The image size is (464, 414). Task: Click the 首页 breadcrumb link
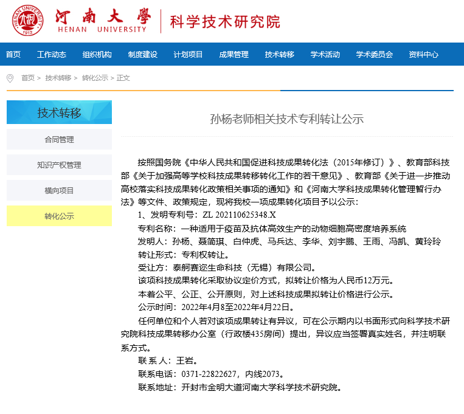28,78
